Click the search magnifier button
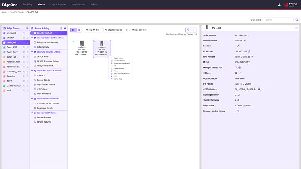Image resolution: width=301 pixels, height=169 pixels. (296, 20)
